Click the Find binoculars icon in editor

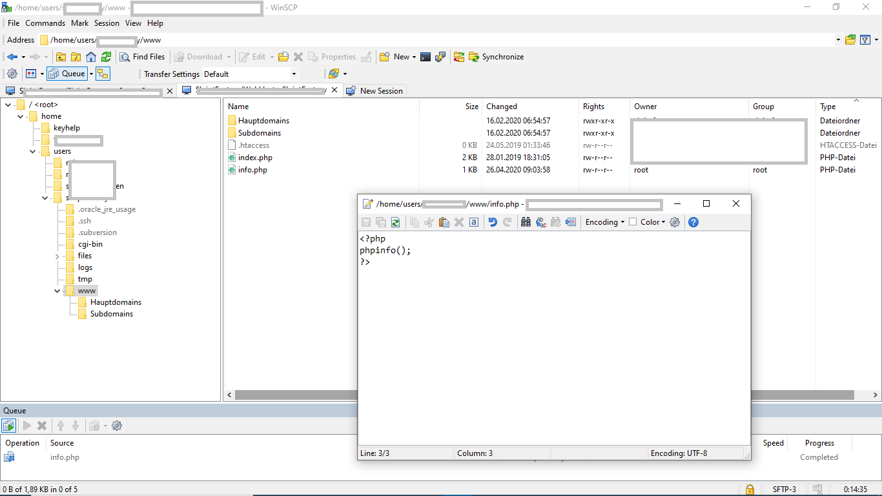(x=526, y=222)
